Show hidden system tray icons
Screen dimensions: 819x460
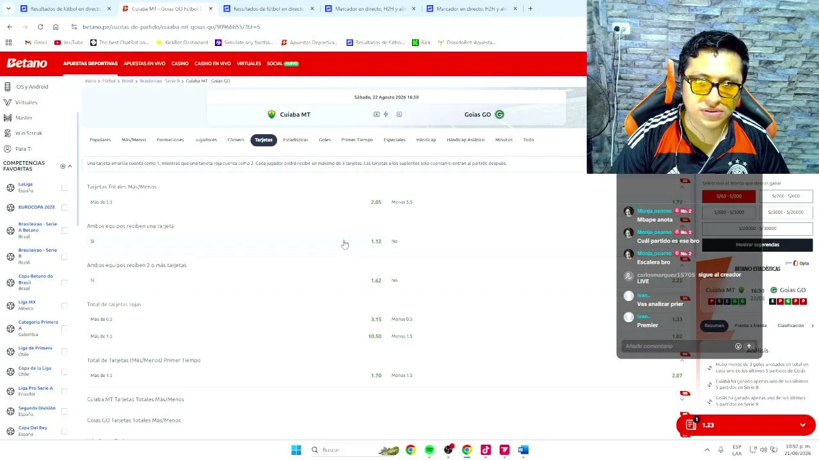coord(707,450)
